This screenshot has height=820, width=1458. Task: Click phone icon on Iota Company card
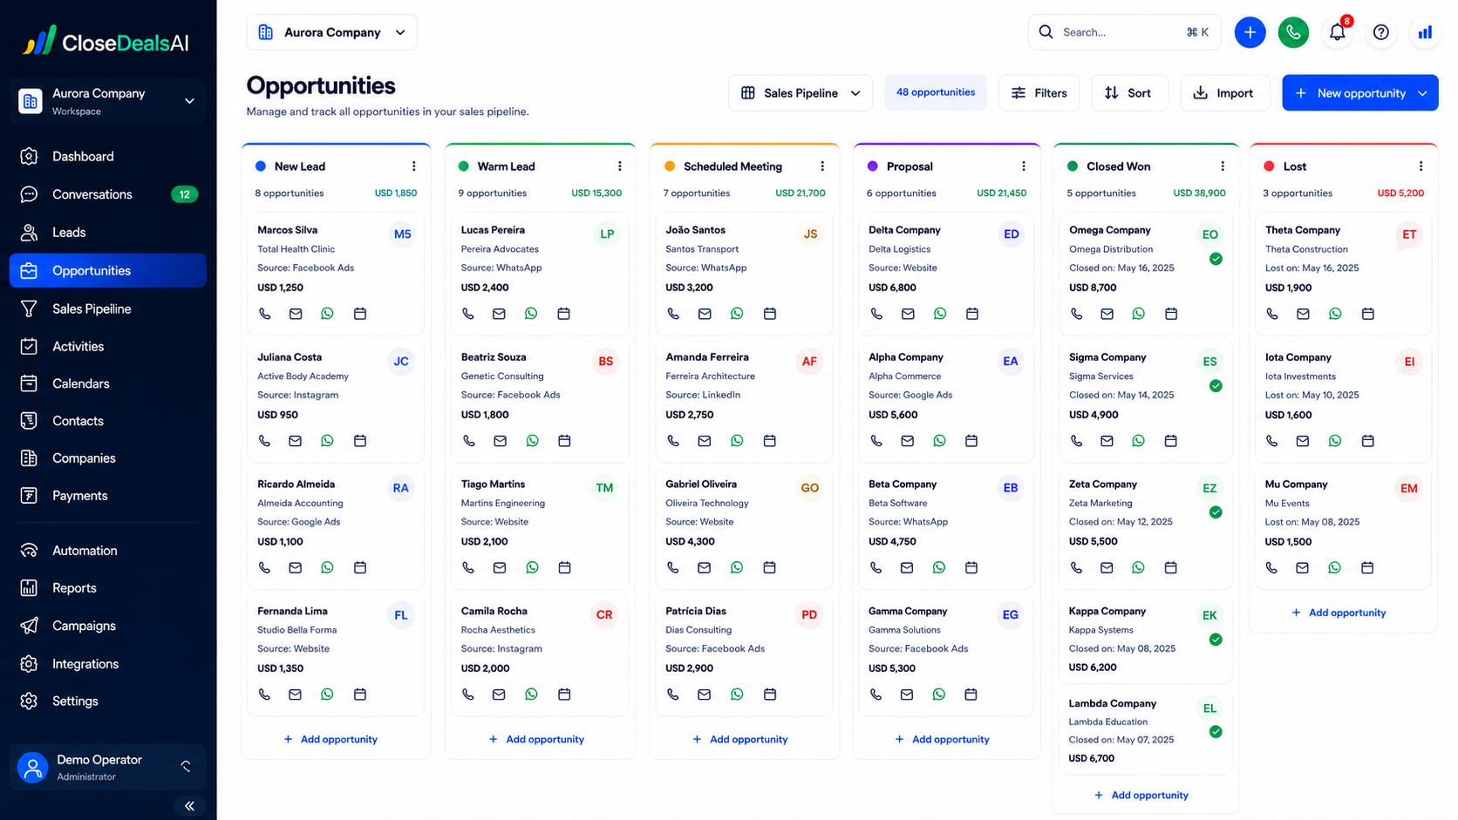[x=1272, y=441]
